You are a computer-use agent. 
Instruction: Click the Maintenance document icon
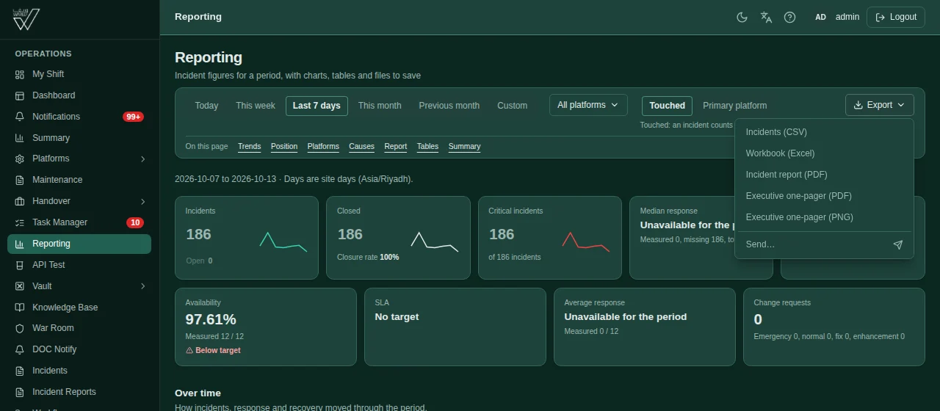20,180
